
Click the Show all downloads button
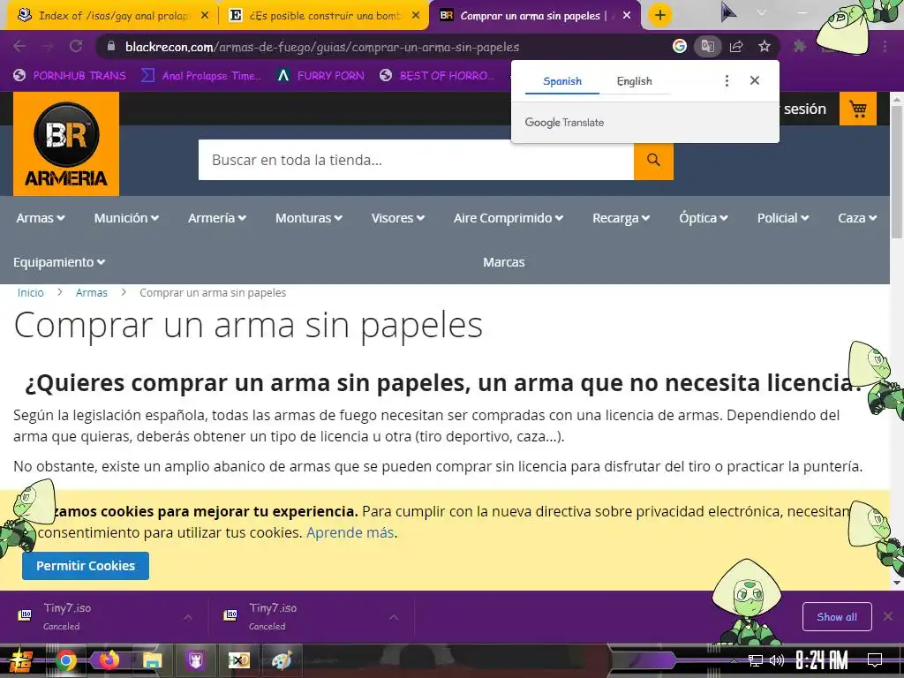(x=837, y=616)
